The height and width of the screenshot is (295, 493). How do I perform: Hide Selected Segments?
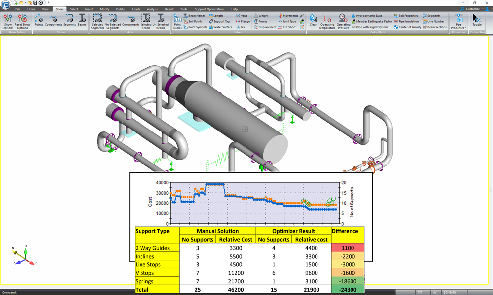(97, 21)
